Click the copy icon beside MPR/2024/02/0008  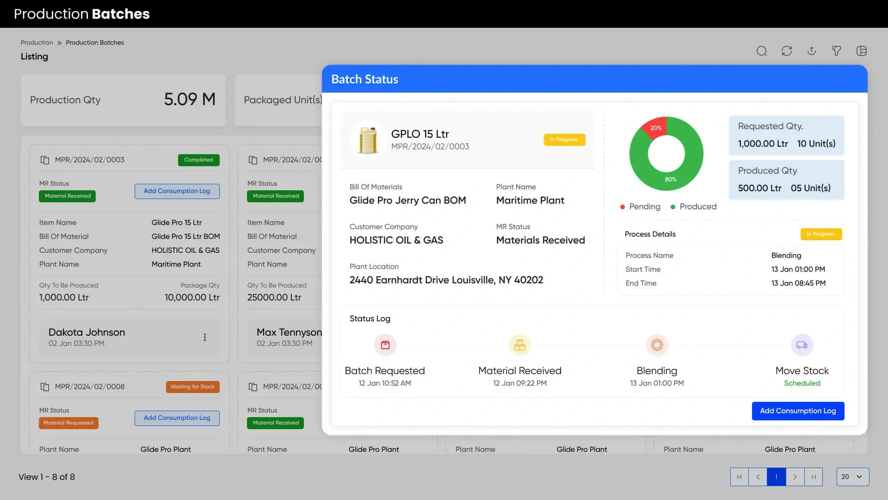point(45,387)
